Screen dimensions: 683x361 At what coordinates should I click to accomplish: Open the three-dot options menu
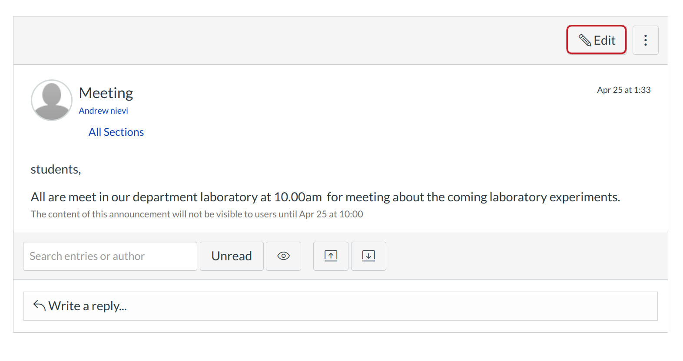(645, 40)
